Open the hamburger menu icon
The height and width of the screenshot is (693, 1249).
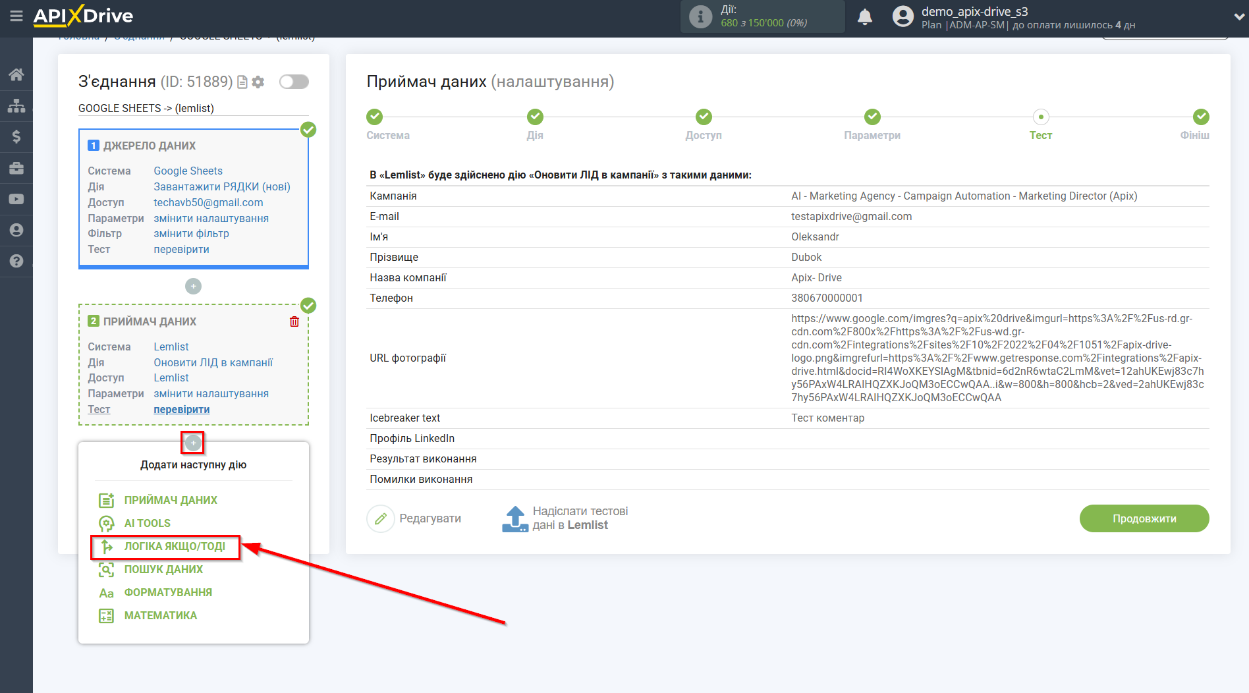pos(16,16)
